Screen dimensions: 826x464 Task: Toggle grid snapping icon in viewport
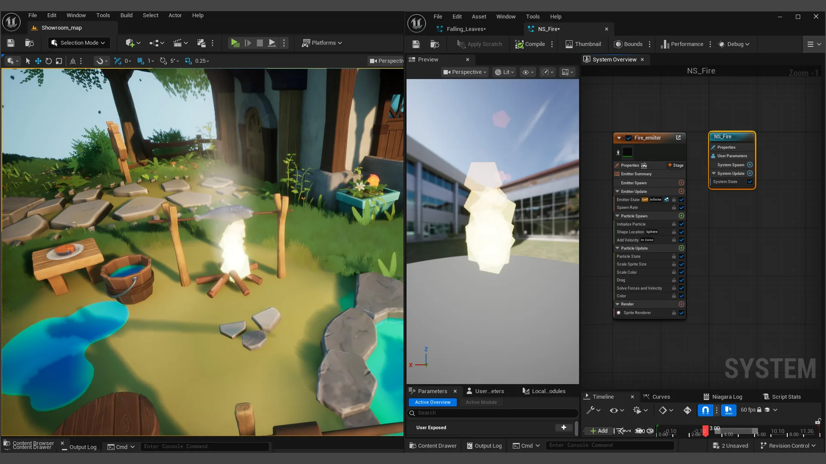[141, 61]
